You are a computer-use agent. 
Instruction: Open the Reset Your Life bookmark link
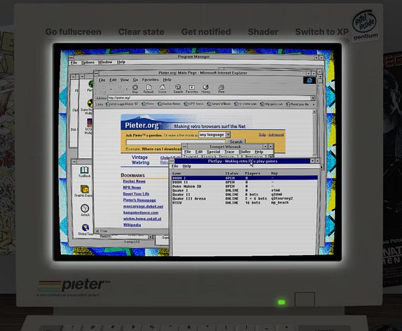pos(136,194)
